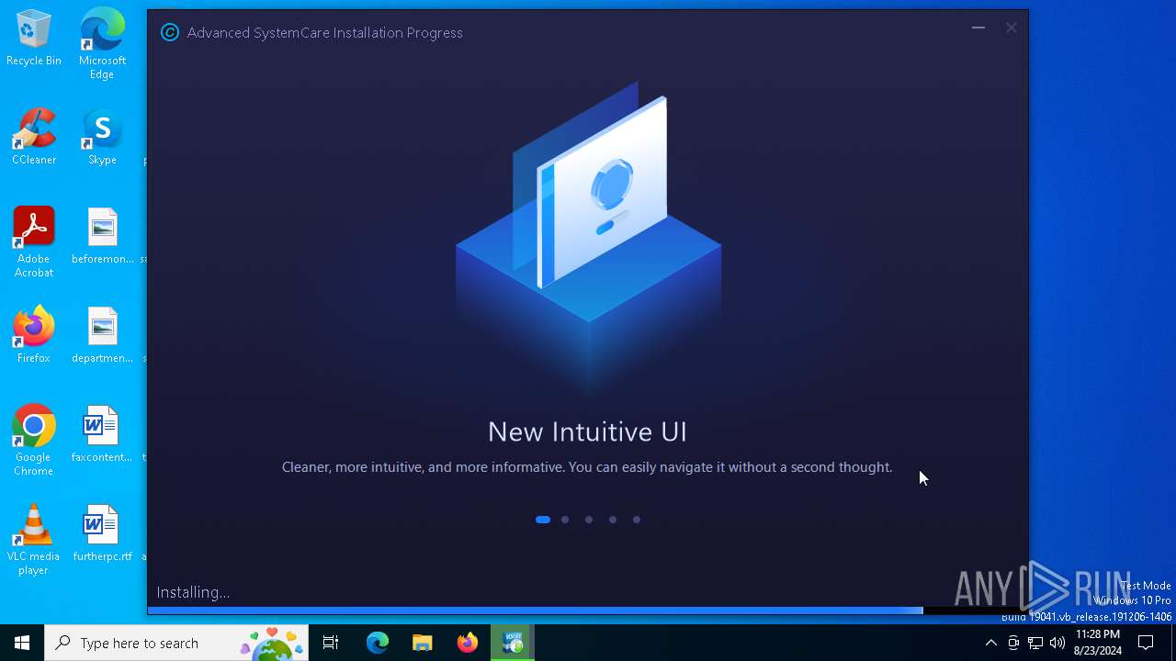This screenshot has height=661, width=1176.
Task: Click the 'Cleaner, more intuitive' description text
Action: pos(587,467)
